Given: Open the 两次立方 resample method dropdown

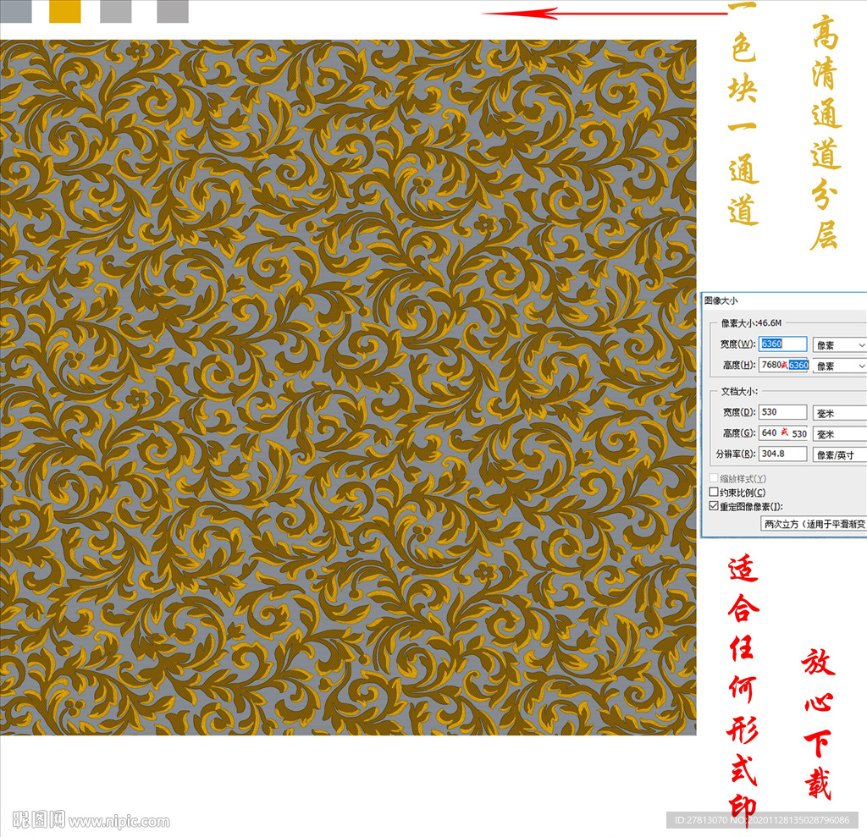Looking at the screenshot, I should coord(813,524).
